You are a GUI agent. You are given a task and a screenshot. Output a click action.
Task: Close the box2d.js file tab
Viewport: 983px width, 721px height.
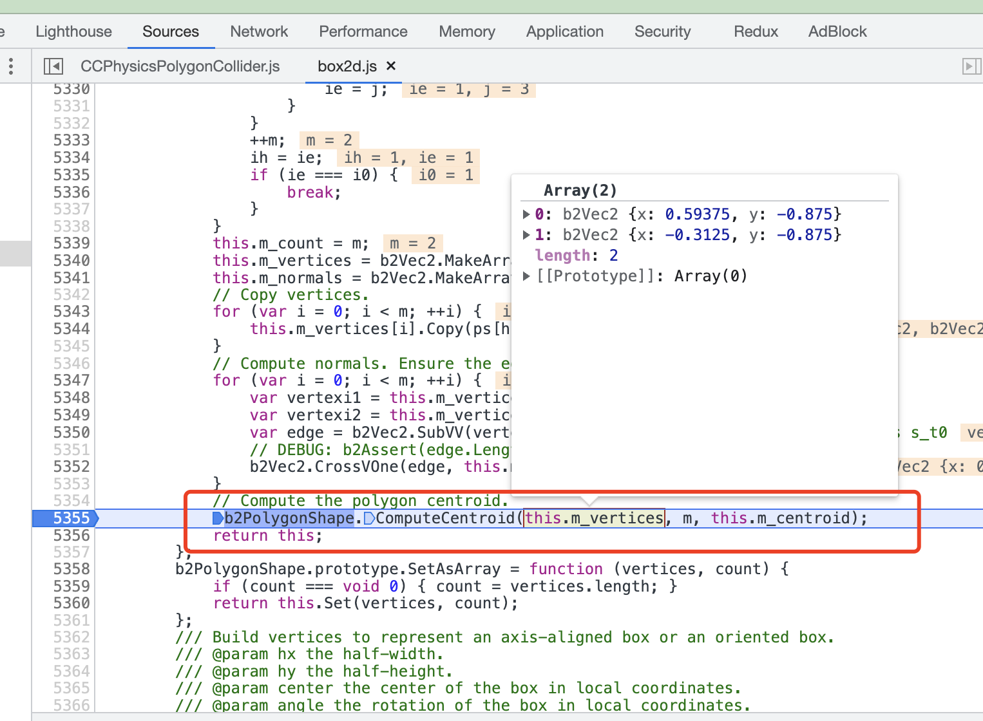click(x=391, y=66)
